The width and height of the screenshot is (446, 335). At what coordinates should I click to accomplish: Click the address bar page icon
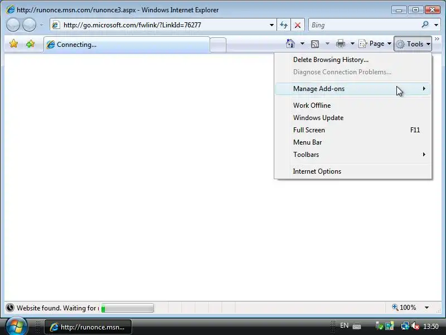point(56,25)
